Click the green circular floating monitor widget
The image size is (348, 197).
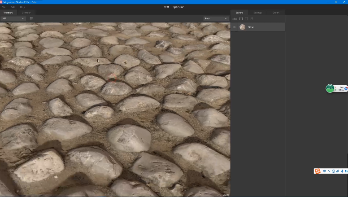pyautogui.click(x=330, y=88)
